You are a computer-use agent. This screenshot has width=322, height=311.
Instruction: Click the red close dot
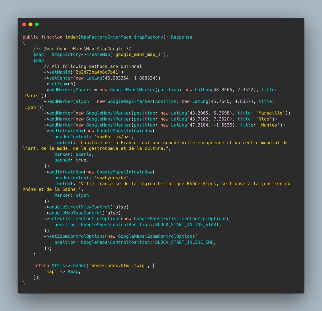24,24
